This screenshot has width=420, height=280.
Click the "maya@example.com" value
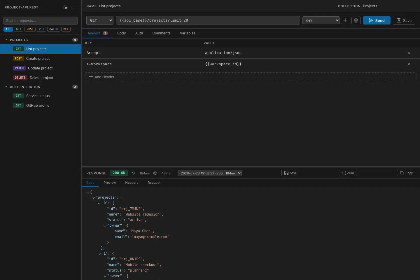pos(150,237)
